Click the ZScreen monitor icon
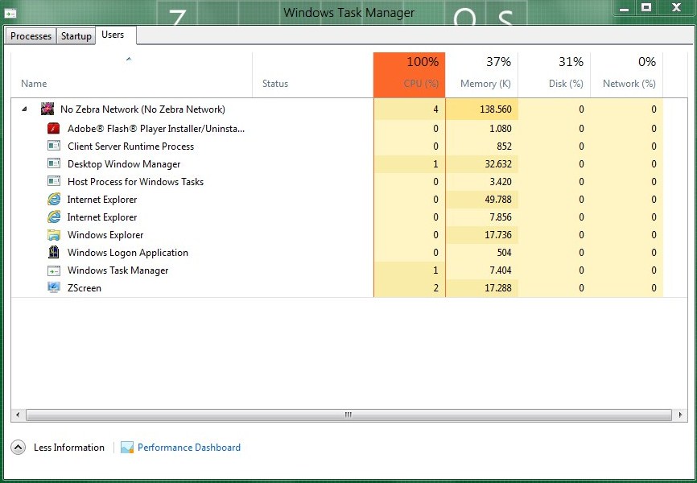 click(54, 287)
